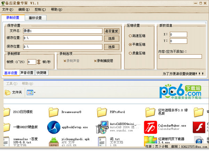The height and width of the screenshot is (151, 209).
Task: Switch to the 录制设置 tab
Action: click(13, 18)
